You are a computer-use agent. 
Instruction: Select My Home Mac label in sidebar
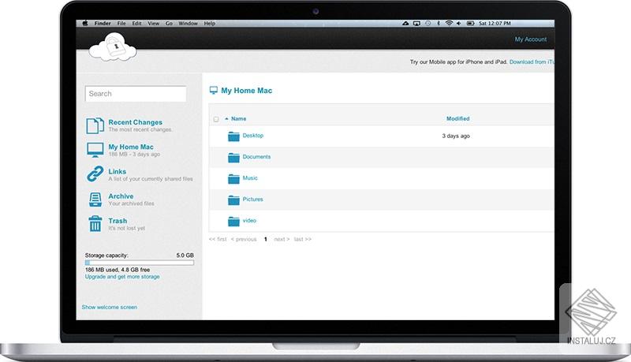coord(131,147)
